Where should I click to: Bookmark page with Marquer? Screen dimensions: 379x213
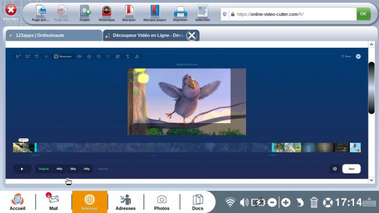click(x=129, y=13)
